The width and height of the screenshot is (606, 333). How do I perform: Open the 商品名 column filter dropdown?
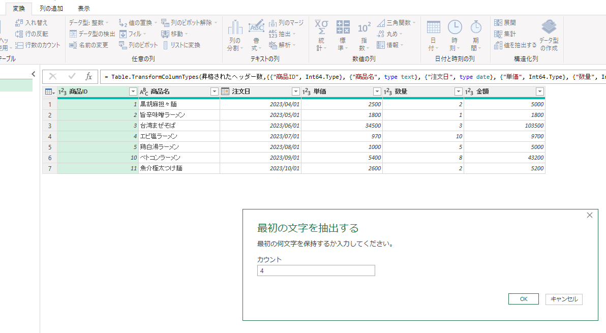pyautogui.click(x=214, y=92)
